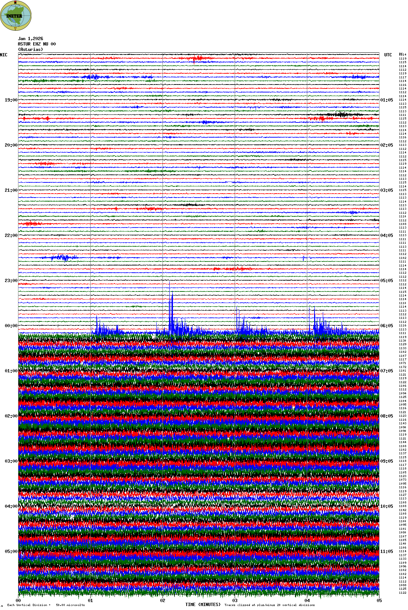Click the TIME (MINUTES) axis title
The image size is (408, 610).
click(203, 605)
